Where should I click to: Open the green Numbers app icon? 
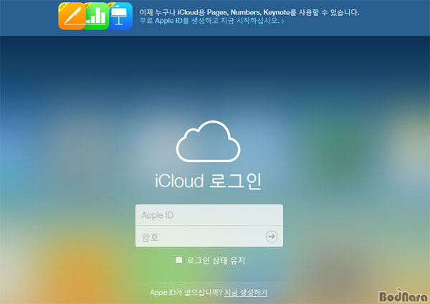[x=97, y=16]
